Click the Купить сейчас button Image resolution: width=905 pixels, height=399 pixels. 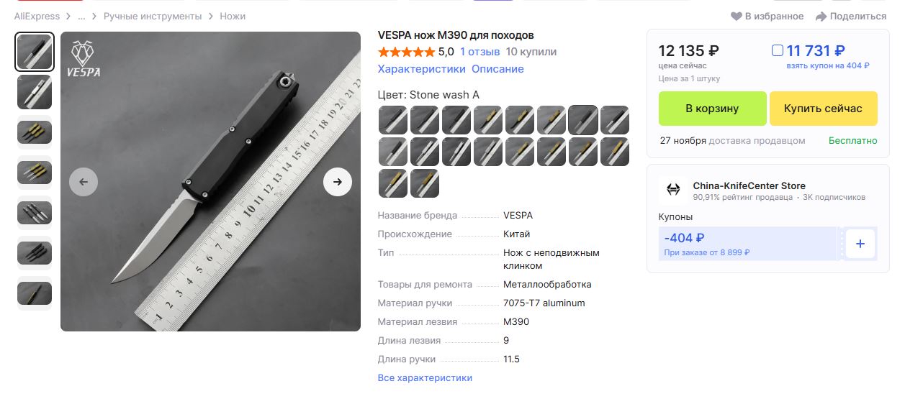[x=823, y=109]
